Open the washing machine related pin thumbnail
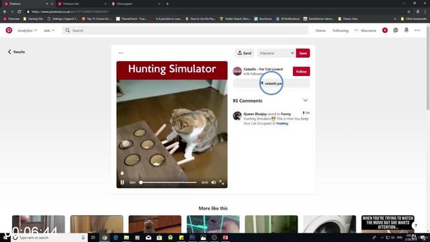430x242 pixels. [329, 224]
